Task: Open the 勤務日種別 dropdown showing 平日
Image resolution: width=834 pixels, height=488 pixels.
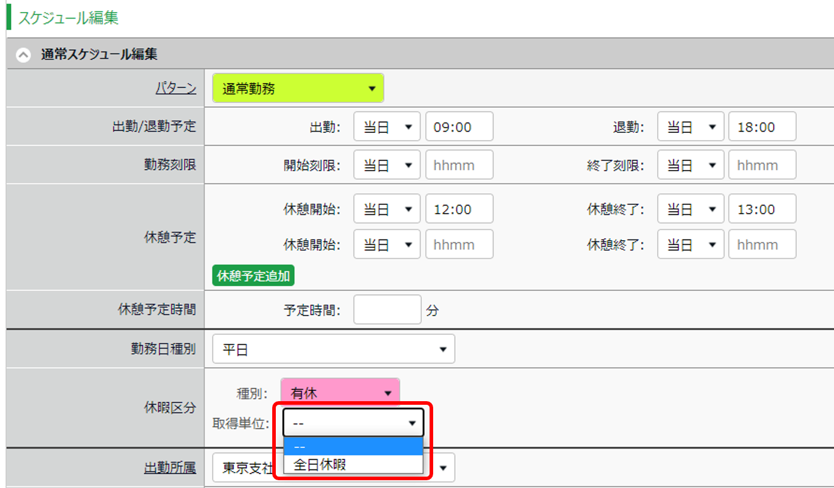Action: point(333,349)
